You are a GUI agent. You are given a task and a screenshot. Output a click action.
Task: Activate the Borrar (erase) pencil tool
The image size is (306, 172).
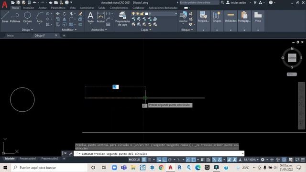click(x=80, y=14)
